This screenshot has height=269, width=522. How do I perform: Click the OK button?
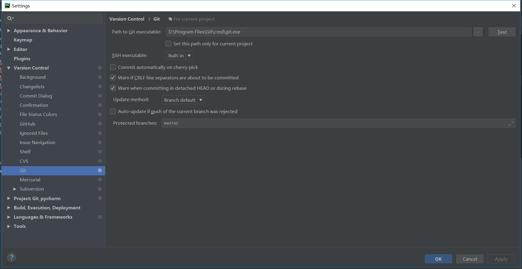pos(438,259)
